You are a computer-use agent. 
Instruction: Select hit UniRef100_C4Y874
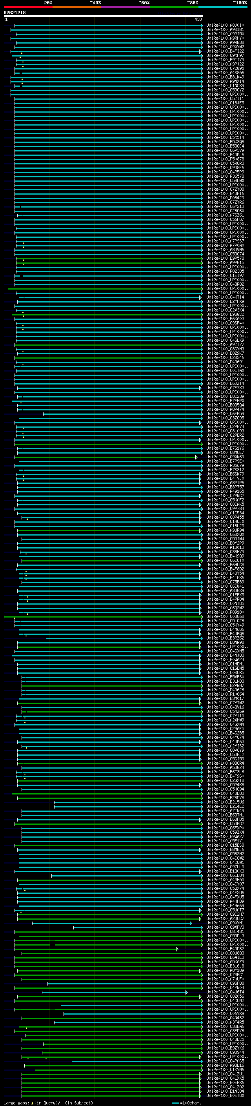[225, 737]
